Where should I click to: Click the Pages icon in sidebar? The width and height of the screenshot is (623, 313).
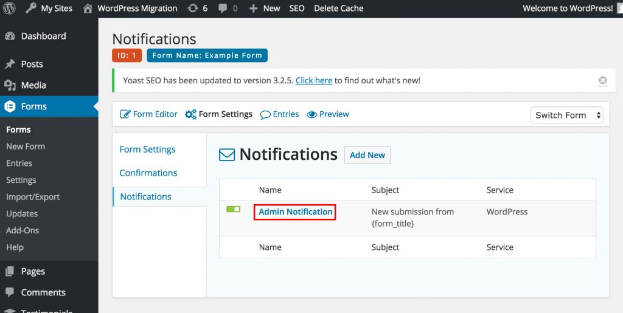coord(10,271)
